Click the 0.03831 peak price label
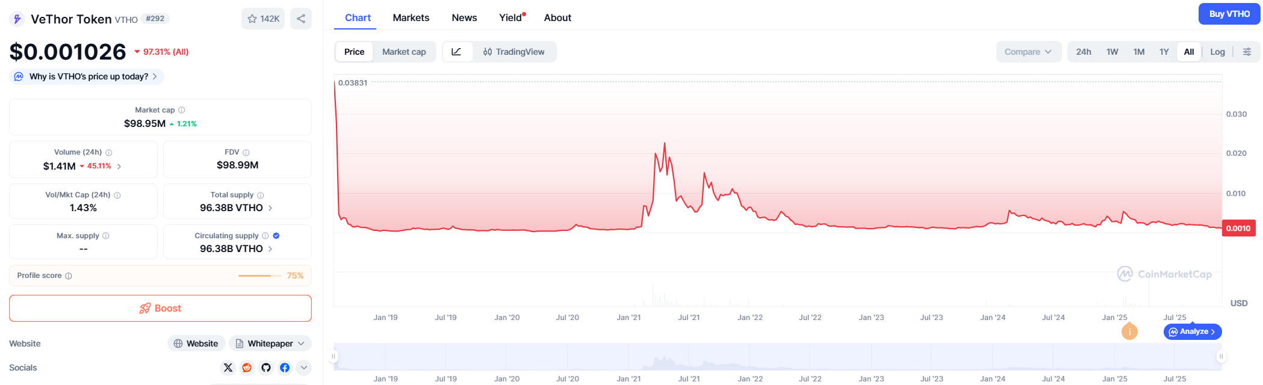 tap(353, 83)
